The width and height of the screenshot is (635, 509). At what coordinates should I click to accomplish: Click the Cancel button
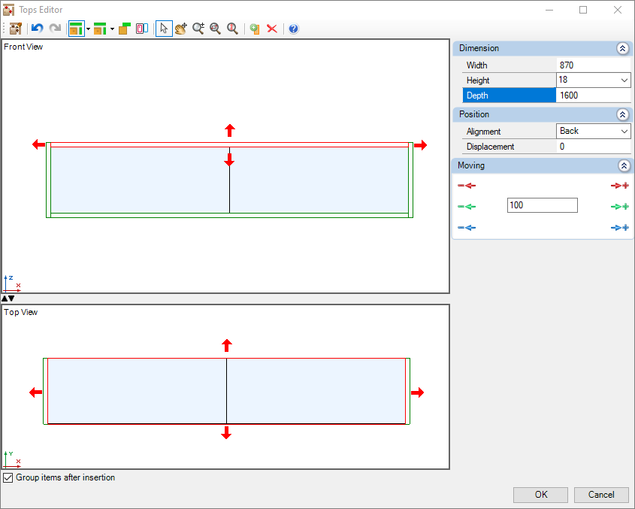(x=601, y=495)
